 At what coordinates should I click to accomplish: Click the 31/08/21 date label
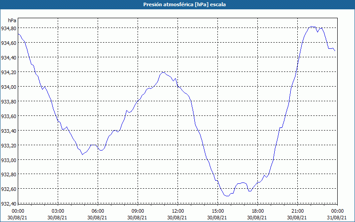click(337, 218)
